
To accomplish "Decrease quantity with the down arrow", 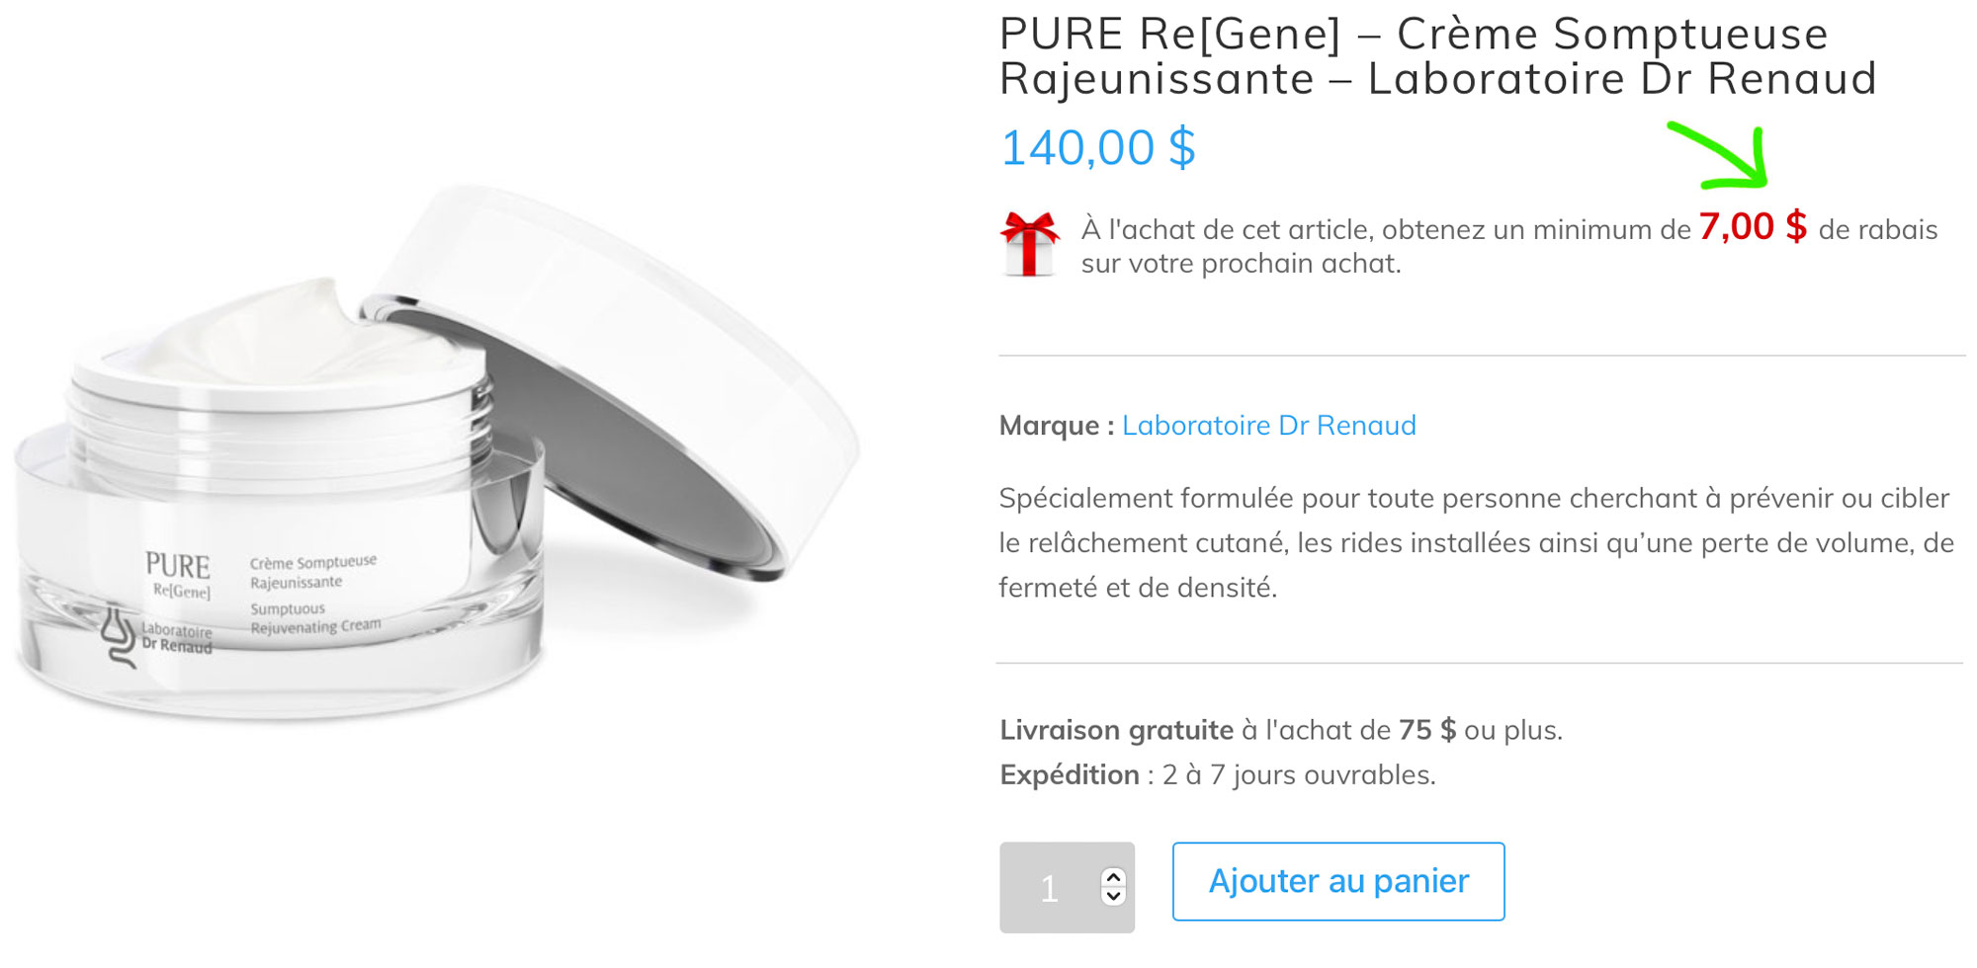I will pos(1113,896).
